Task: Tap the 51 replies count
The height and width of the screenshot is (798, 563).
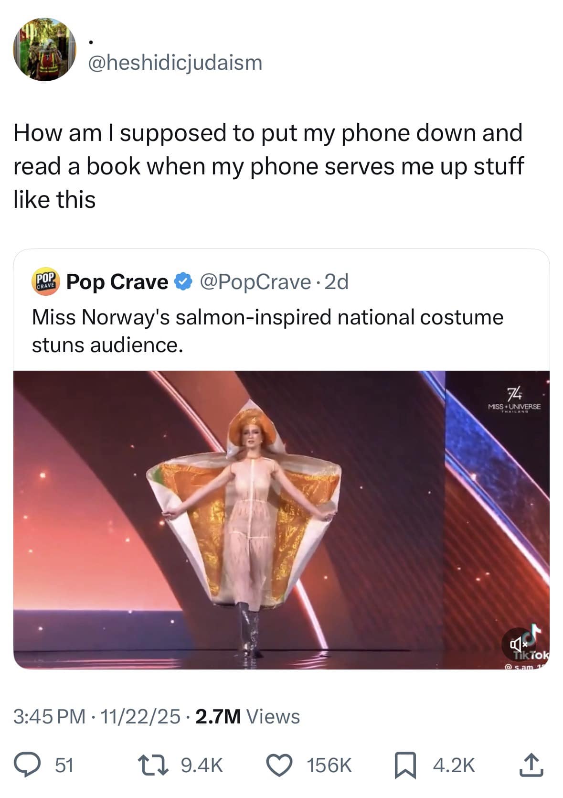Action: (x=64, y=766)
